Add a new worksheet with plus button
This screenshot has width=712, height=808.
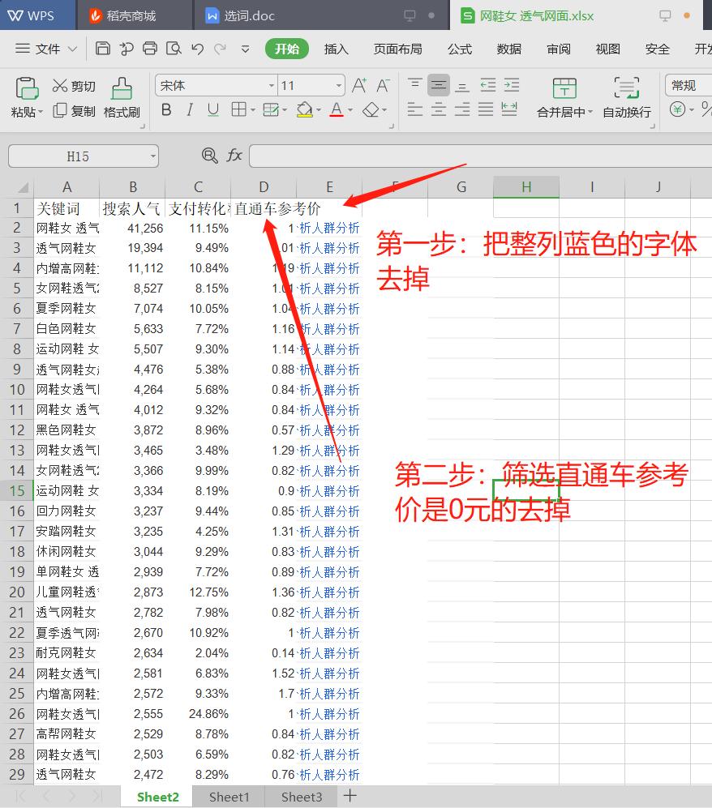point(350,796)
